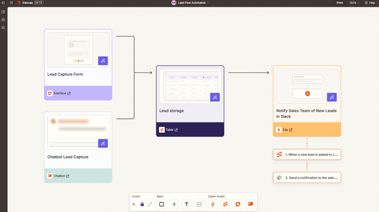Pick the connector line tool
Screen dimensions: 379x212
coord(150,204)
